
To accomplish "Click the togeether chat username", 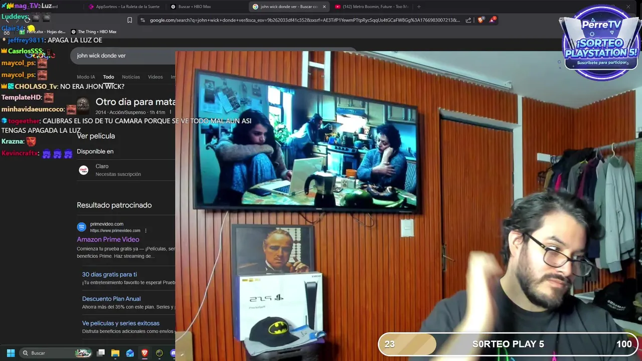I will click(24, 121).
